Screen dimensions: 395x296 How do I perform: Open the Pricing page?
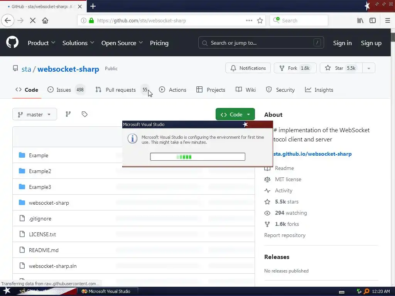[x=159, y=43]
